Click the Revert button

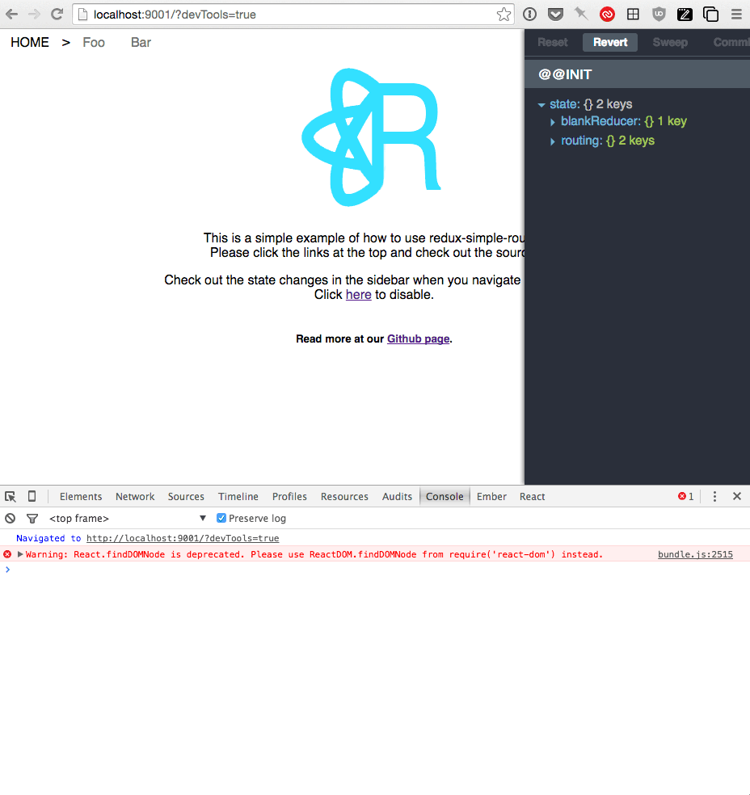click(610, 43)
